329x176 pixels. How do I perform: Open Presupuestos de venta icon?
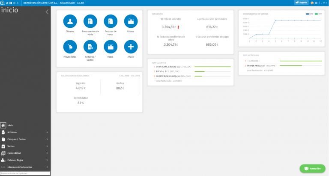click(x=90, y=21)
